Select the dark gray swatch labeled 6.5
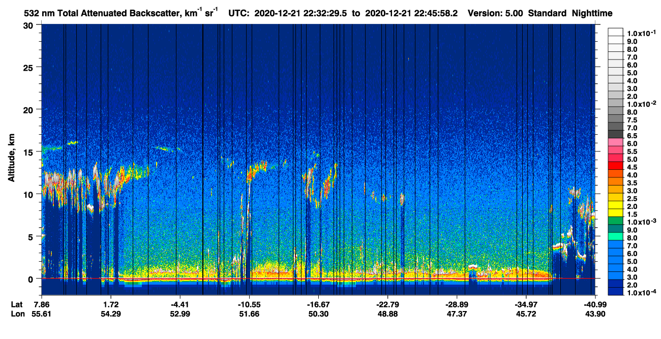The width and height of the screenshot is (661, 339). coord(616,135)
